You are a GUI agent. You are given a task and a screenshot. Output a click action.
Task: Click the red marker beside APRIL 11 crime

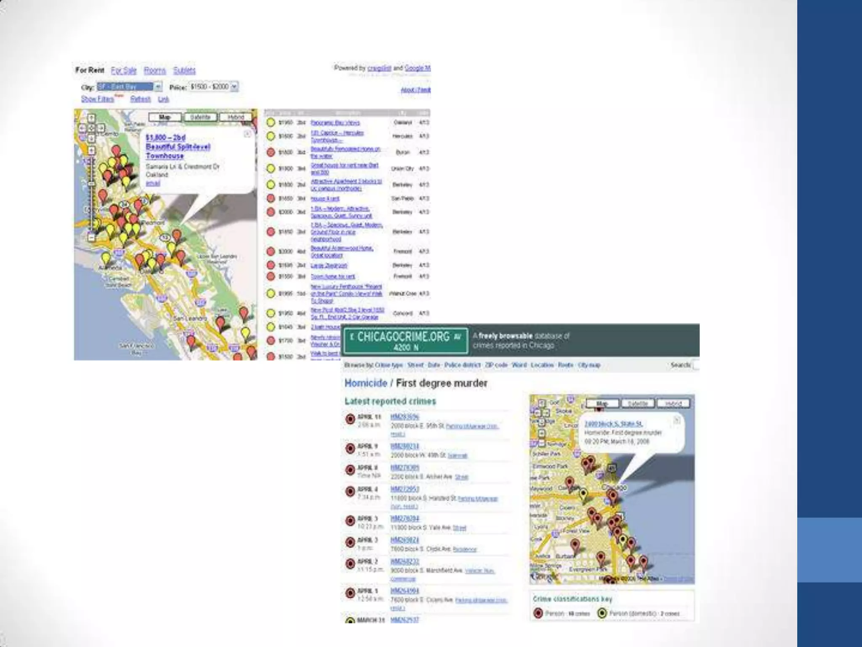coord(350,419)
